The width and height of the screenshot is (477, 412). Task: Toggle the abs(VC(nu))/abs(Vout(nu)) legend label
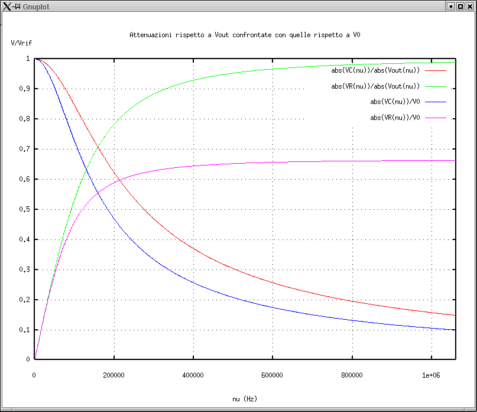(375, 70)
